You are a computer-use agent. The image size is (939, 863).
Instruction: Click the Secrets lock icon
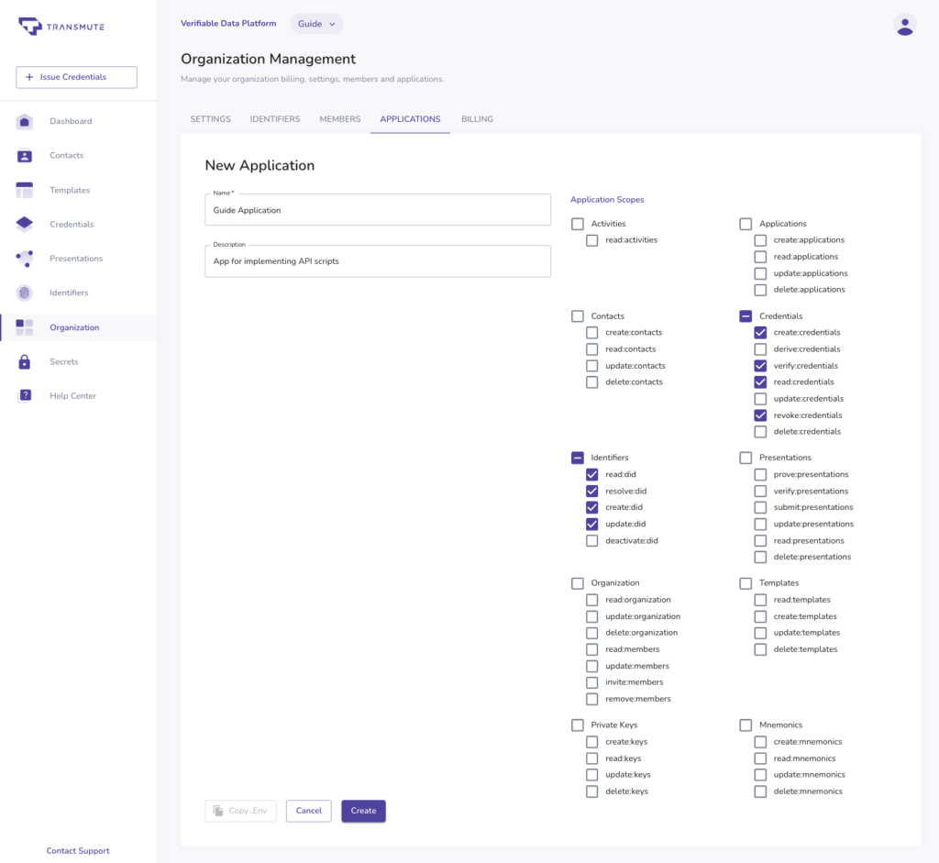coord(25,361)
